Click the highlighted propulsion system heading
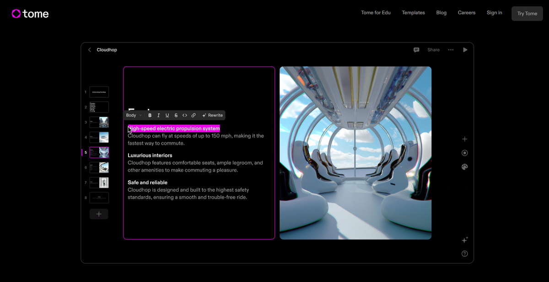The height and width of the screenshot is (282, 549). tap(174, 129)
